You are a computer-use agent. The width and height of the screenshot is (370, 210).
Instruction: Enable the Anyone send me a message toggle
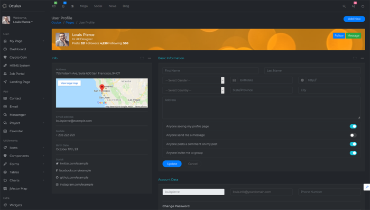(353, 135)
